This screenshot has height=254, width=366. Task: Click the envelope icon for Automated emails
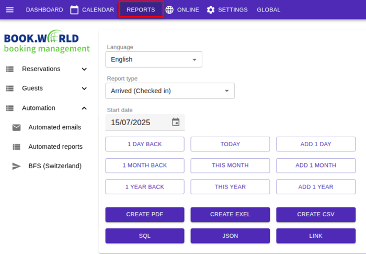click(16, 127)
